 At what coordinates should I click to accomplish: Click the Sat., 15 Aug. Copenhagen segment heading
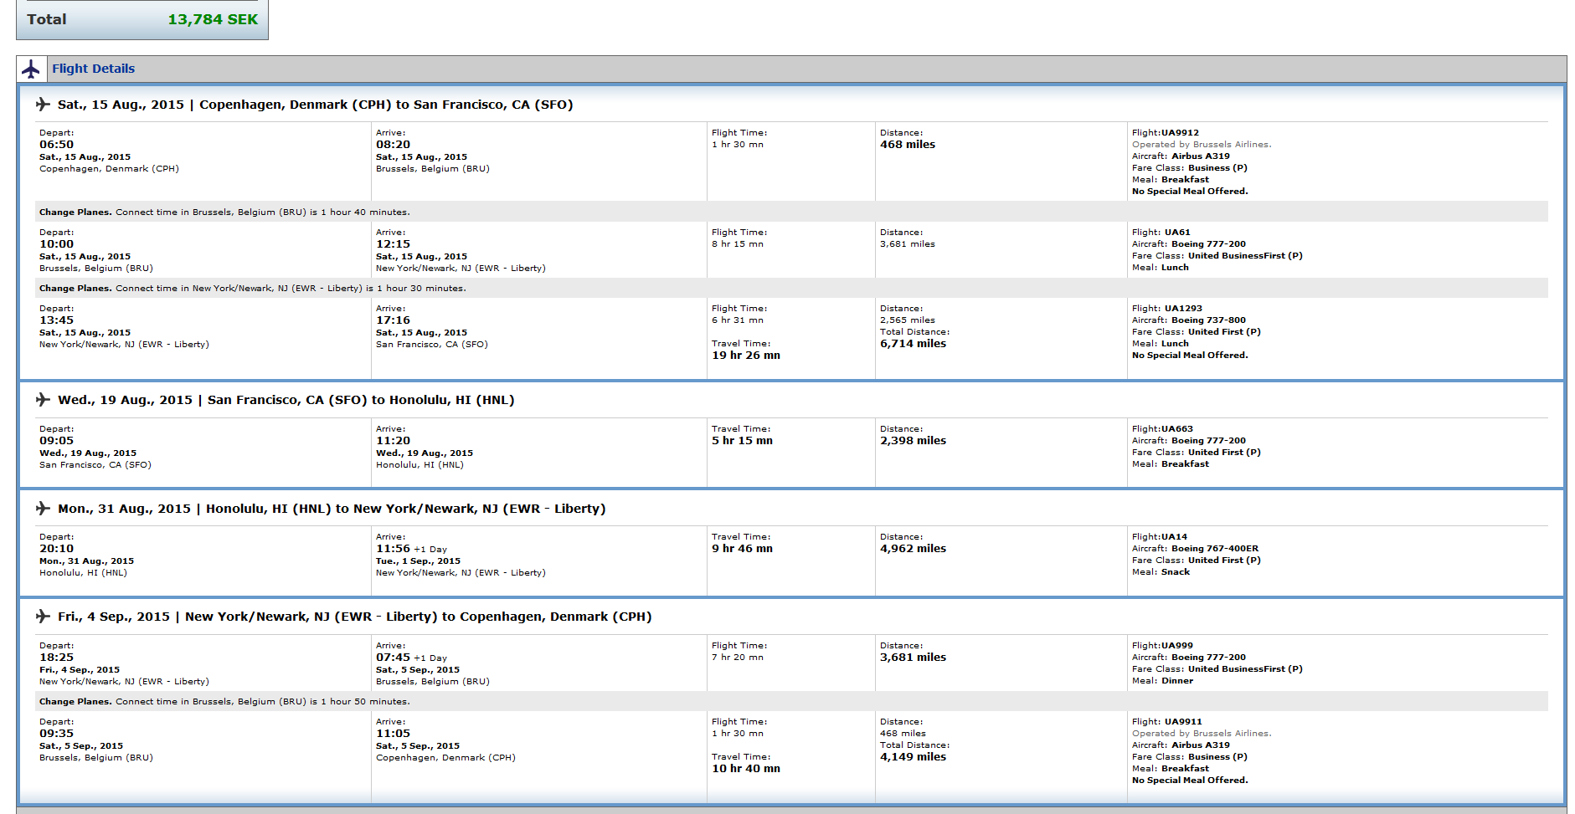point(315,105)
